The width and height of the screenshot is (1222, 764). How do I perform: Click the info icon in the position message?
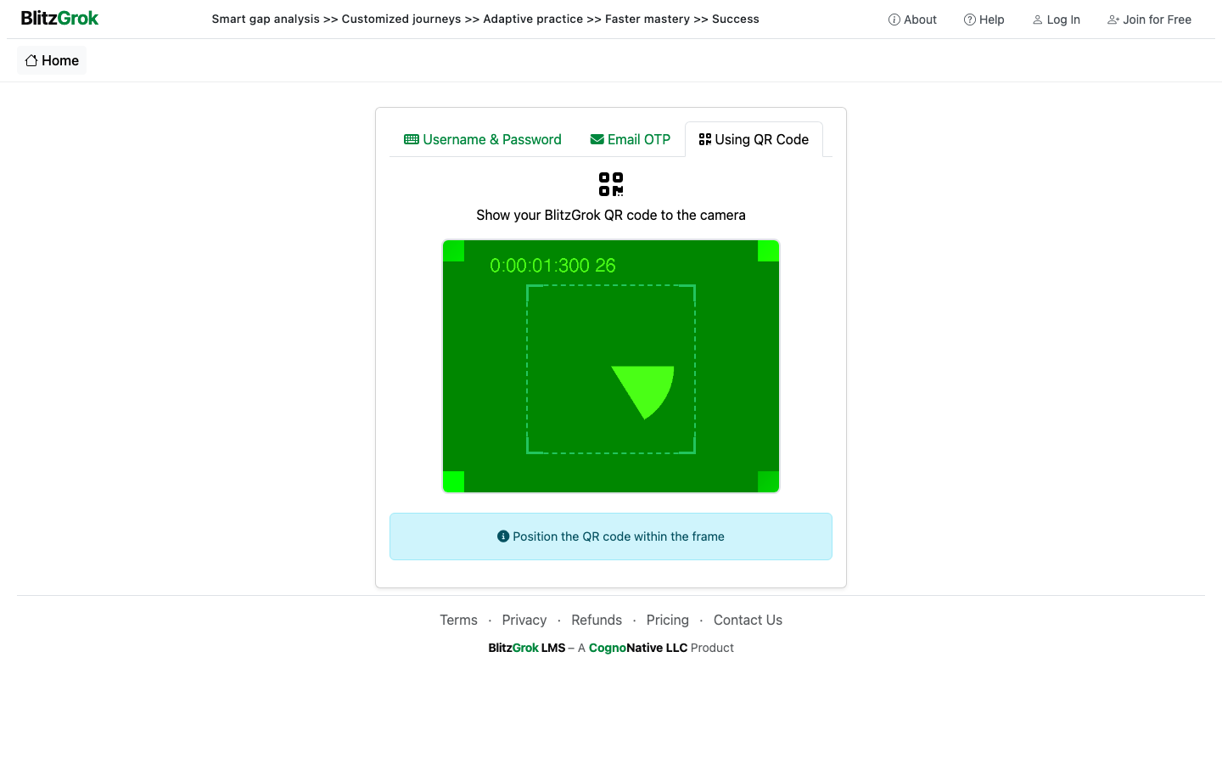pyautogui.click(x=503, y=536)
